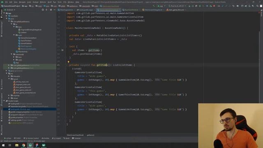The width and height of the screenshot is (263, 148).
Task: Open the Build menu
Action: coord(50,2)
